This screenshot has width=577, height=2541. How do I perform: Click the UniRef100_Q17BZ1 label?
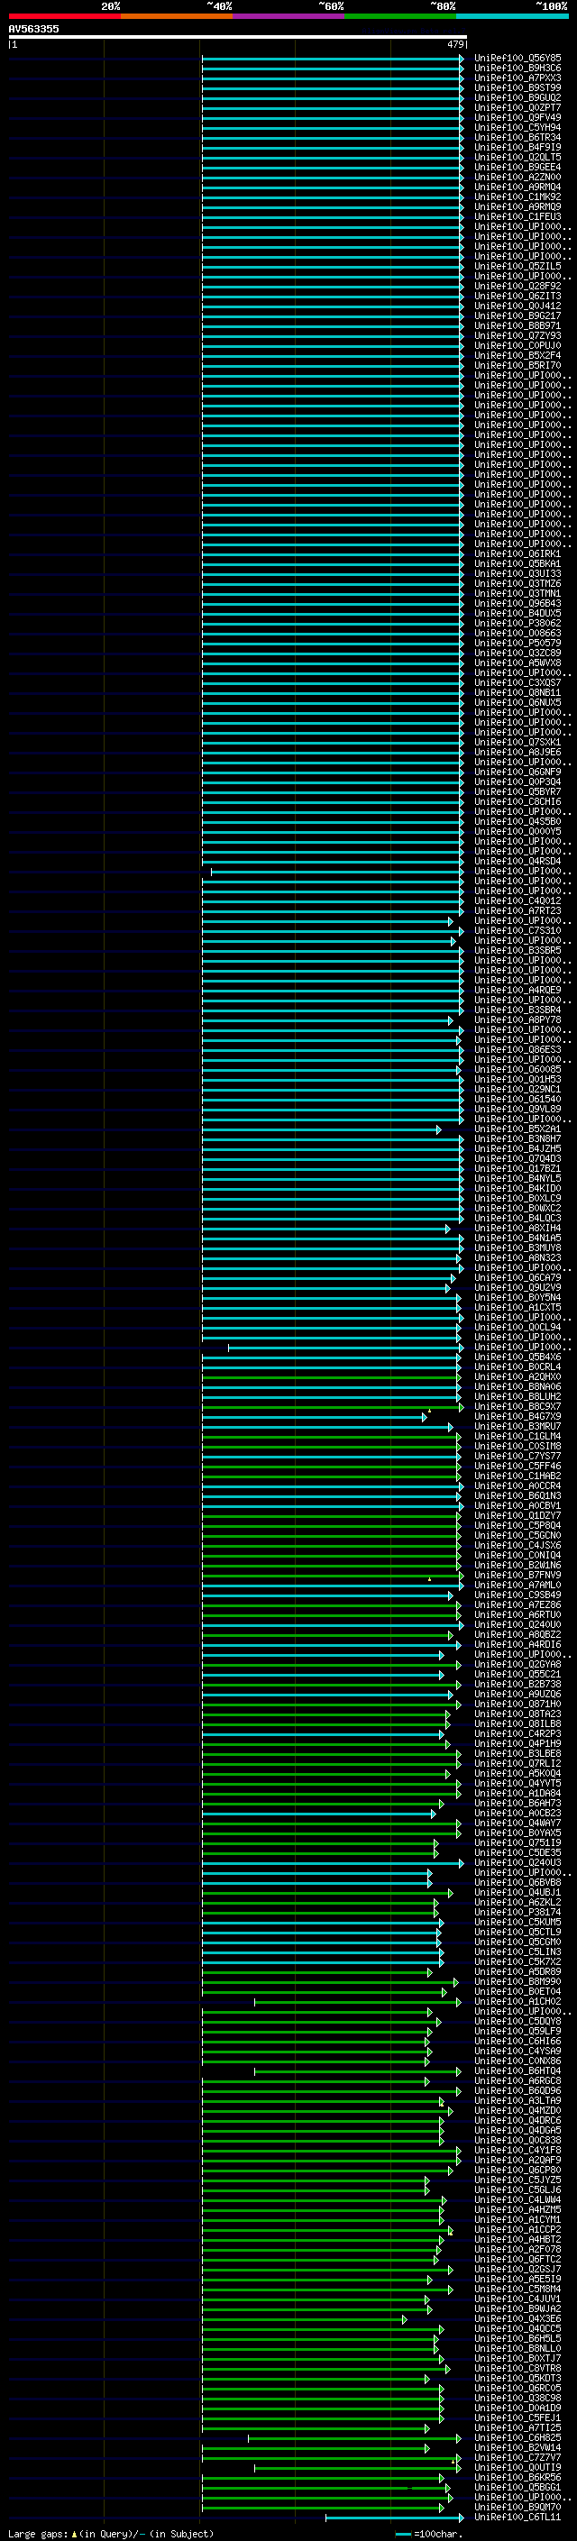pos(517,1169)
